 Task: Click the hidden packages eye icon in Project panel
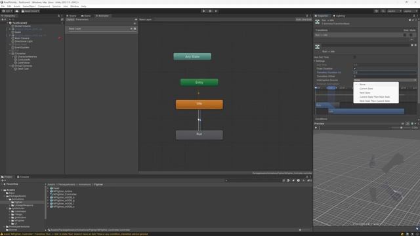pos(308,181)
